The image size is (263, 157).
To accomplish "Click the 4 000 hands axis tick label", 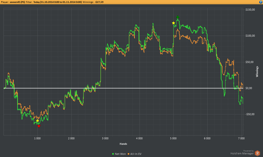I will (x=139, y=138).
